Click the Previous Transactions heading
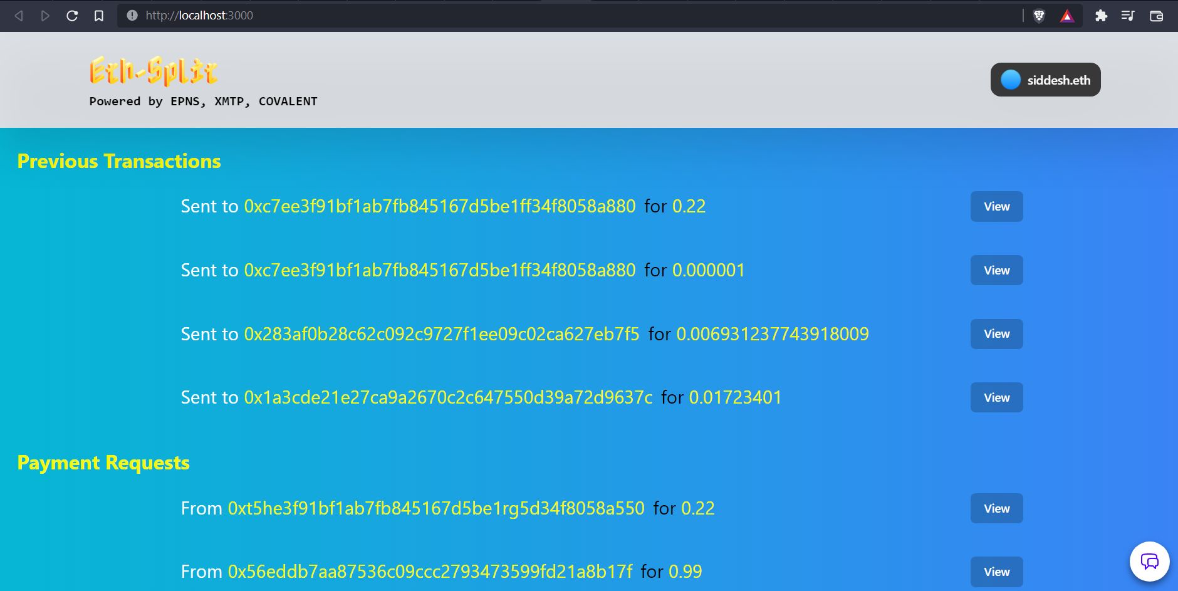 coord(119,161)
